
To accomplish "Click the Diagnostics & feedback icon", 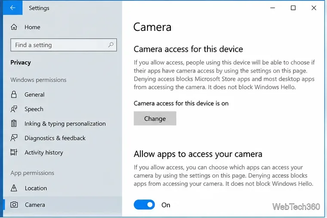I will coord(14,138).
